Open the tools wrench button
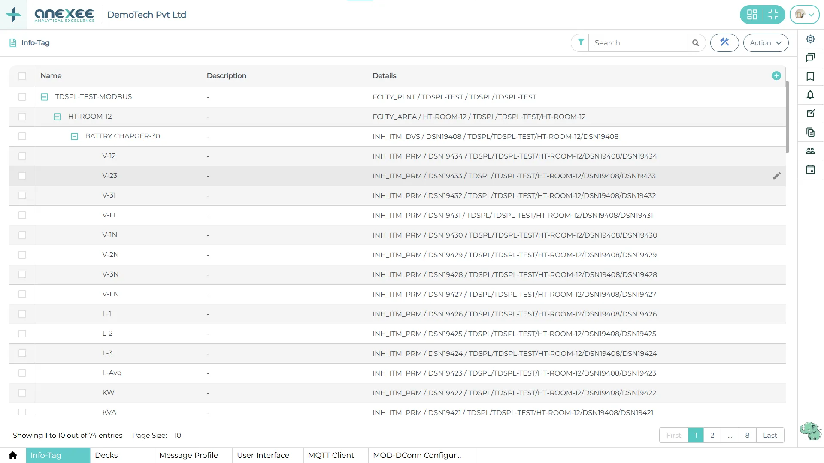The image size is (824, 463). [724, 42]
